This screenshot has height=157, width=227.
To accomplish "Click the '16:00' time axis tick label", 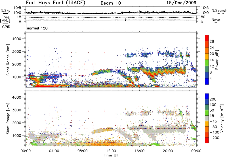I will click(x=140, y=151).
